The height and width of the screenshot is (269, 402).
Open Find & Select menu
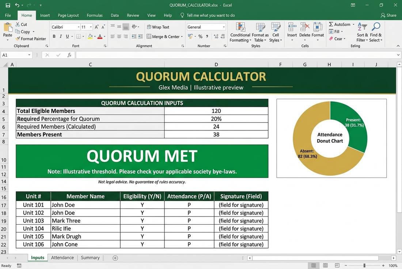(376, 32)
